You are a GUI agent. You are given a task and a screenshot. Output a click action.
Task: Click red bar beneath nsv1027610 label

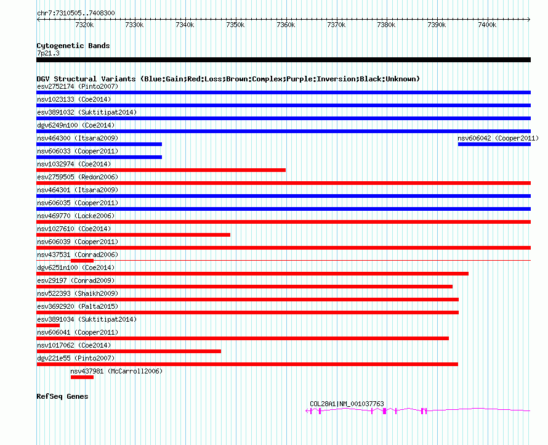tap(134, 235)
